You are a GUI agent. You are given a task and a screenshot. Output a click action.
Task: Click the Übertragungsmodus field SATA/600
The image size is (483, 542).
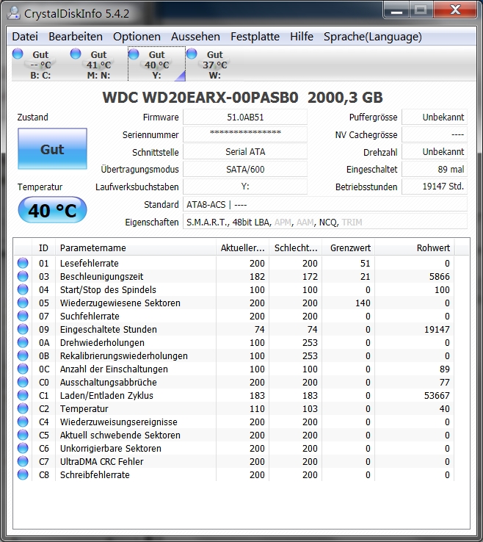coord(245,170)
